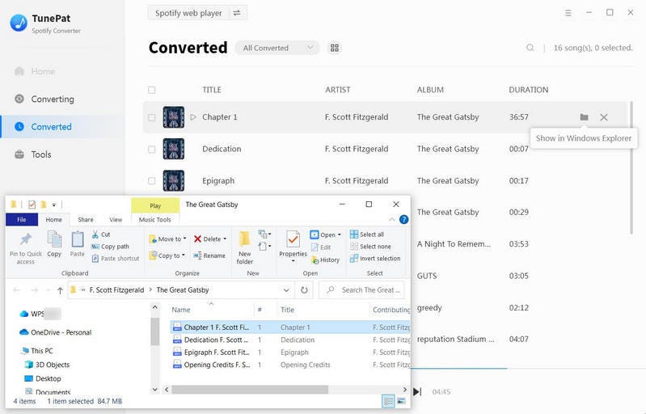Switch to the Share ribbon tab
The image size is (646, 414).
(x=86, y=220)
